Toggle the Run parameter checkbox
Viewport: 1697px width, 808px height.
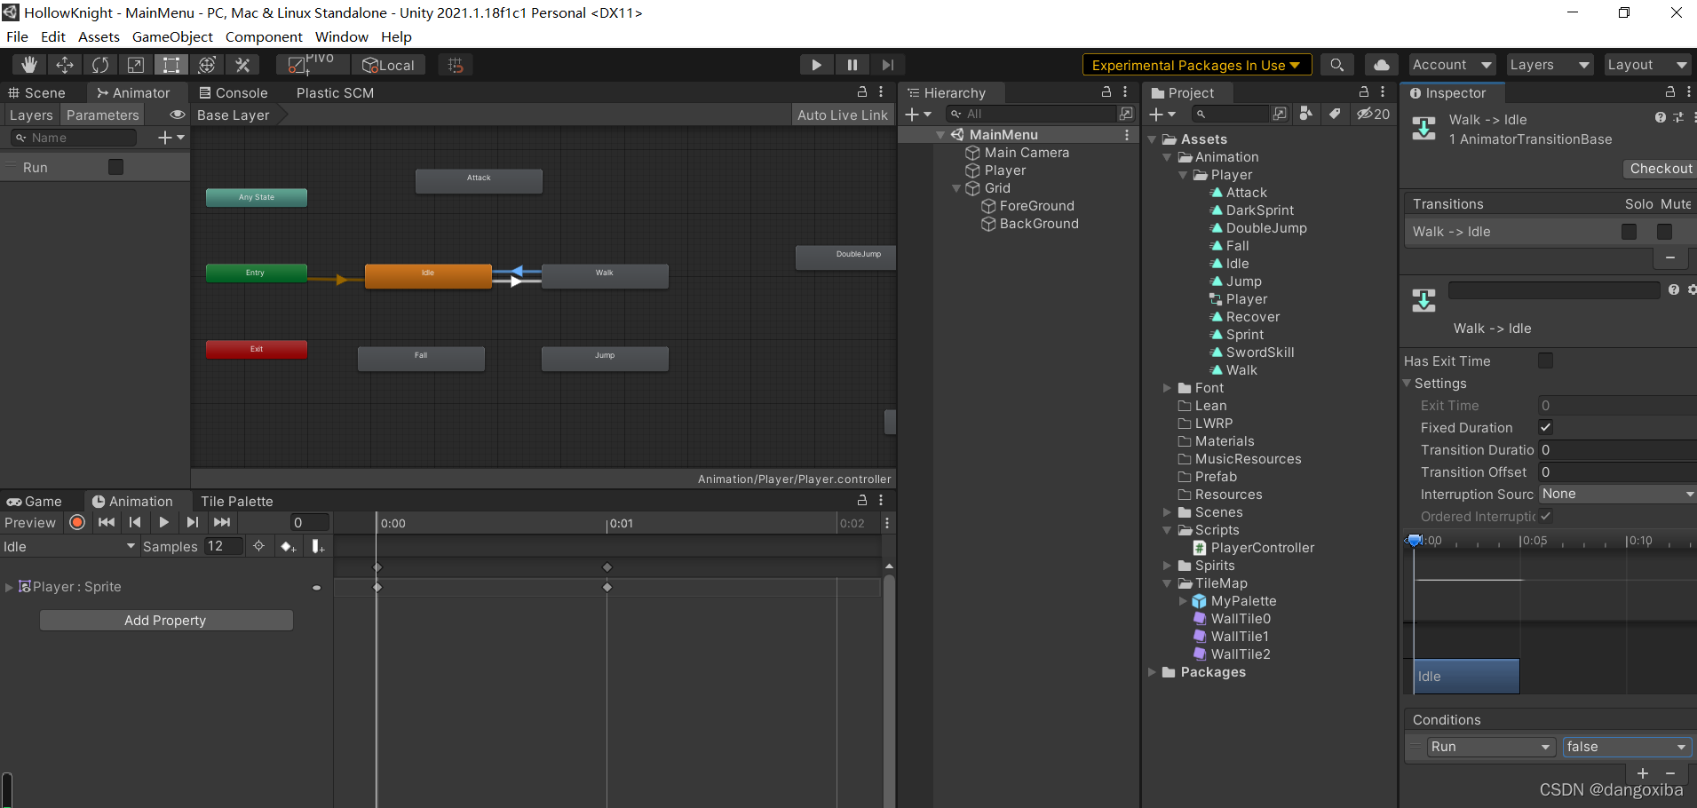(x=115, y=167)
